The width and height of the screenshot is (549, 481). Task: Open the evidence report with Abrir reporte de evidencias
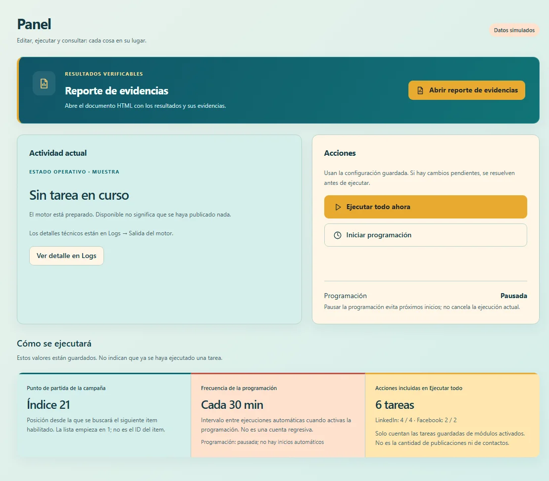[467, 90]
